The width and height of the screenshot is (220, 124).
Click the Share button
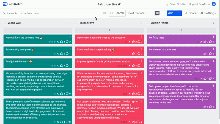coord(190,13)
